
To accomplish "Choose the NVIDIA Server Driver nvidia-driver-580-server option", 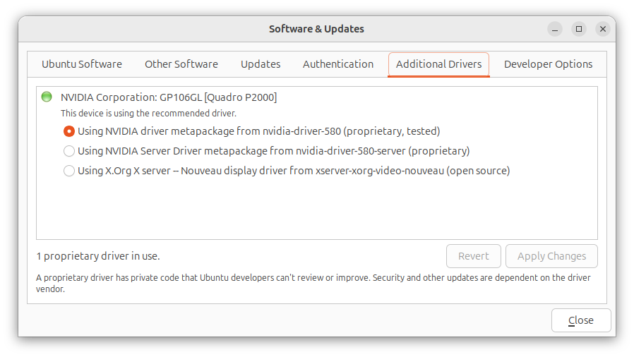I will click(x=69, y=151).
